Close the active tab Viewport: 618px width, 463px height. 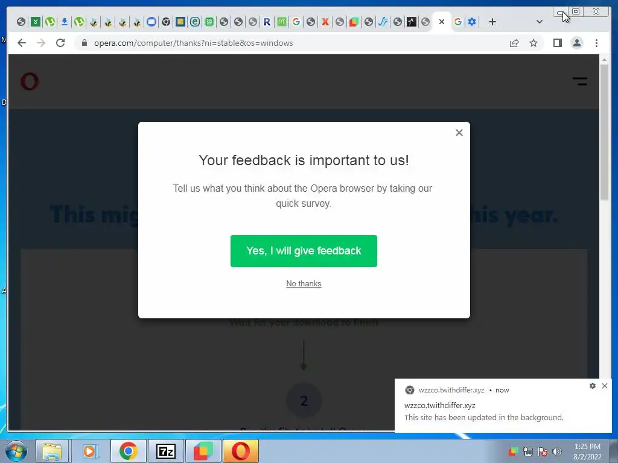click(442, 22)
